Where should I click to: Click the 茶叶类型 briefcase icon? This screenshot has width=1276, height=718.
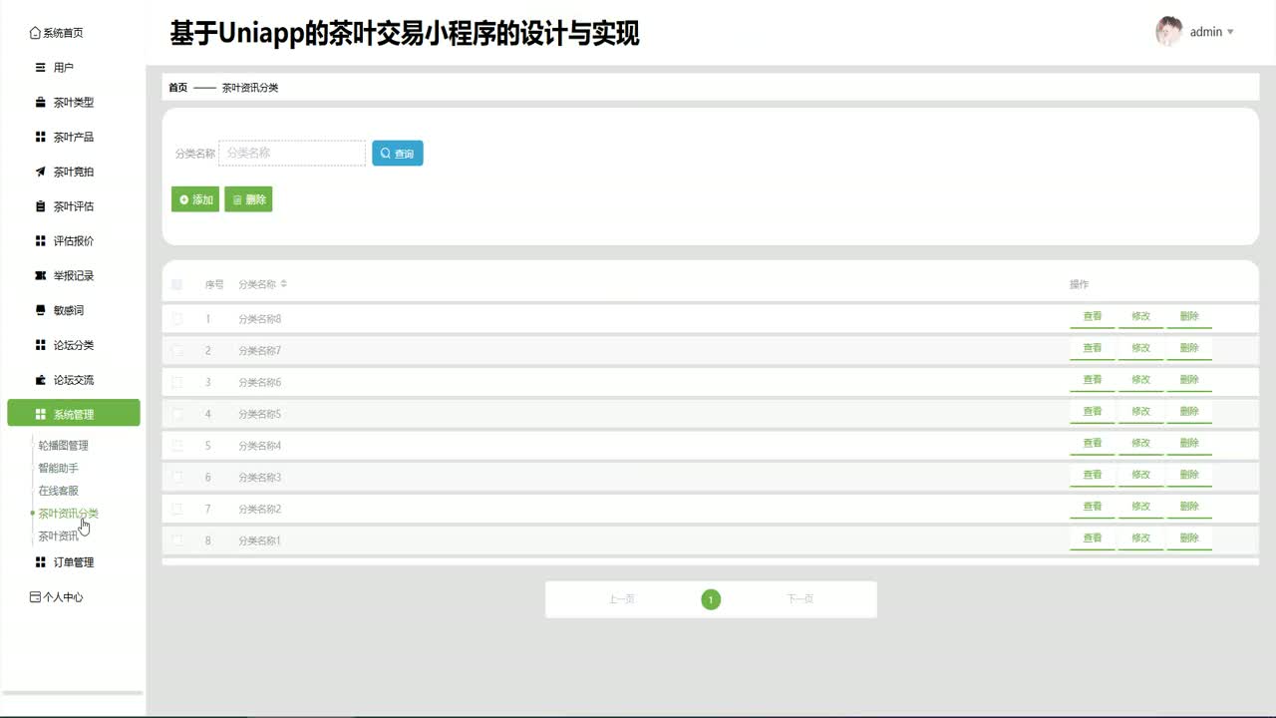point(41,103)
